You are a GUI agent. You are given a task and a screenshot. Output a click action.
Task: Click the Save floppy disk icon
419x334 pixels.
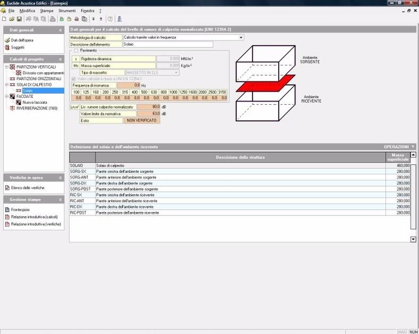19,19
